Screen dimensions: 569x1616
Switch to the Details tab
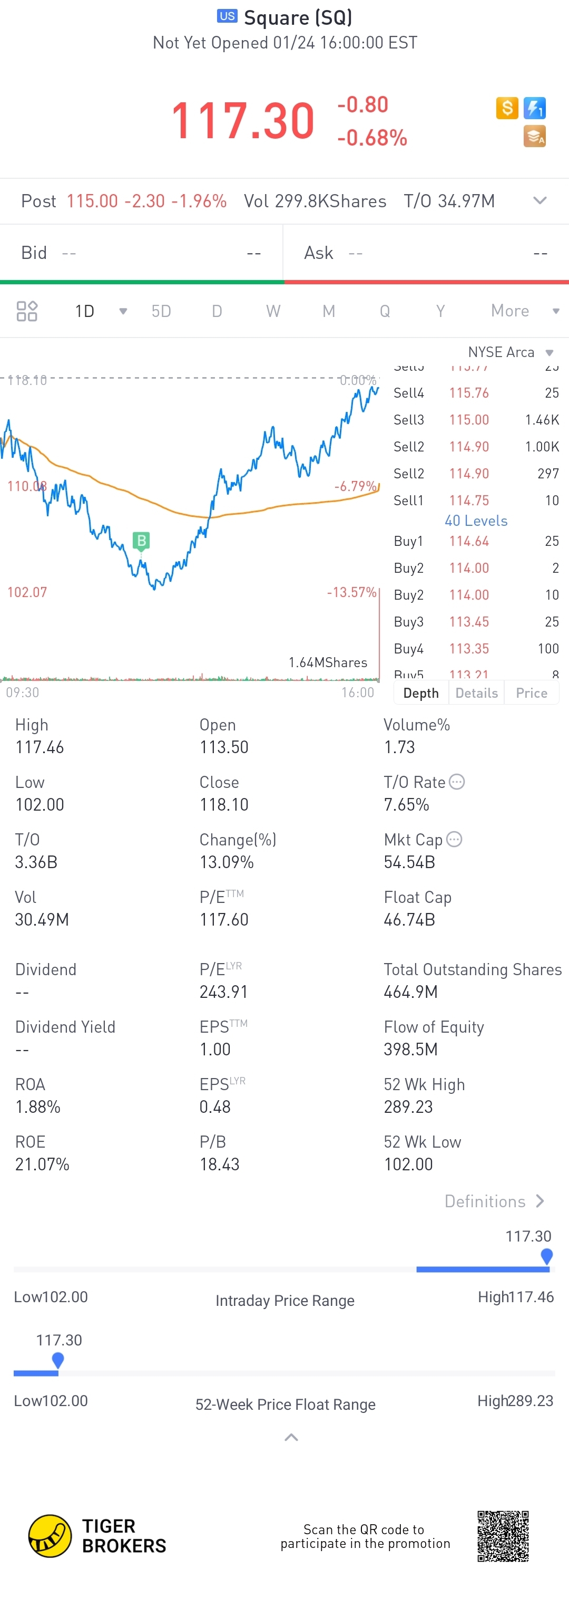point(476,692)
